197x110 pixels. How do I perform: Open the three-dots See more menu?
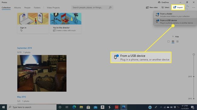click(193, 8)
